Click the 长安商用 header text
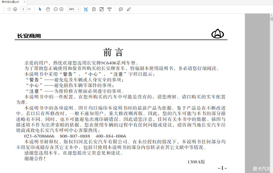Image resolution: width=273 pixels, height=173 pixels. click(29, 36)
